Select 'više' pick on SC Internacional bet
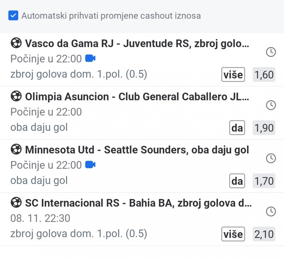Image resolution: width=284 pixels, height=259 pixels. pos(233,234)
